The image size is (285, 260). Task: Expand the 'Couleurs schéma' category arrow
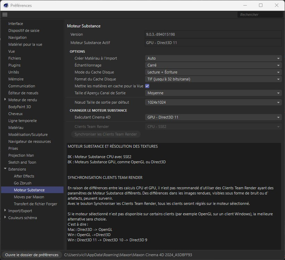point(5,218)
